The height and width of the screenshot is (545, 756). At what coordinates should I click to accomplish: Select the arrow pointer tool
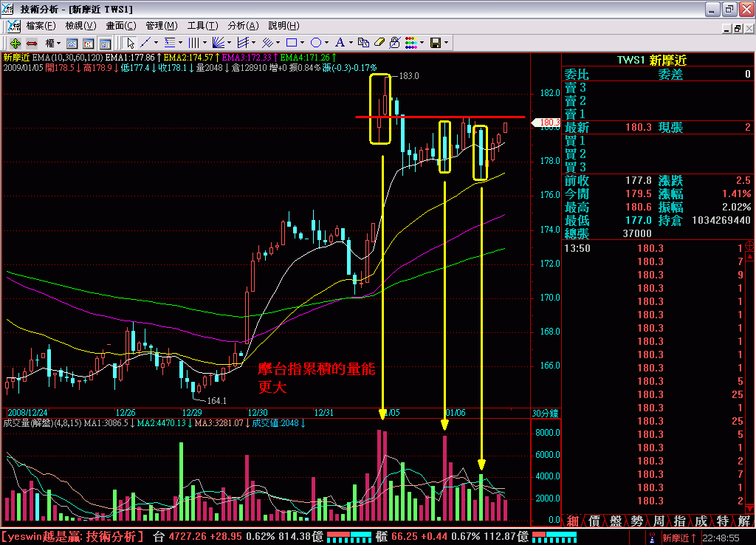(130, 43)
